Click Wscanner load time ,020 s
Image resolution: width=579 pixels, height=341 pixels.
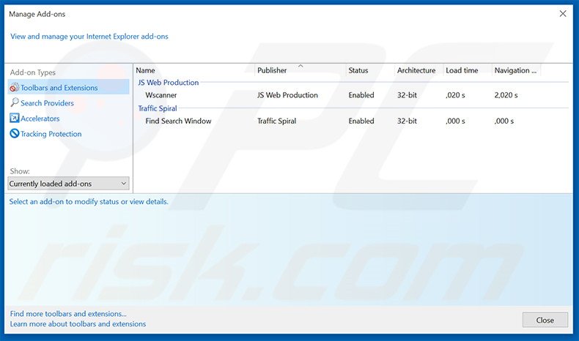[455, 95]
